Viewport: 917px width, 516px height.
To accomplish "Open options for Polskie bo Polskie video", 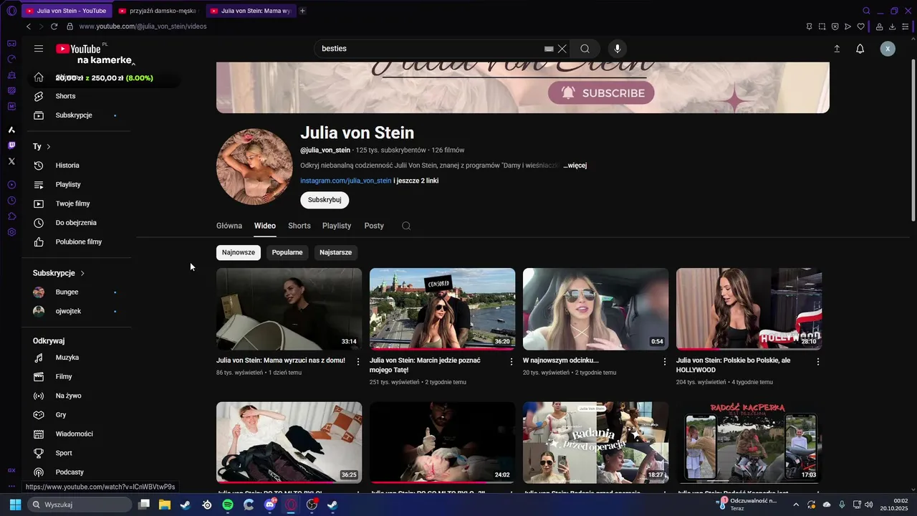I will click(818, 362).
